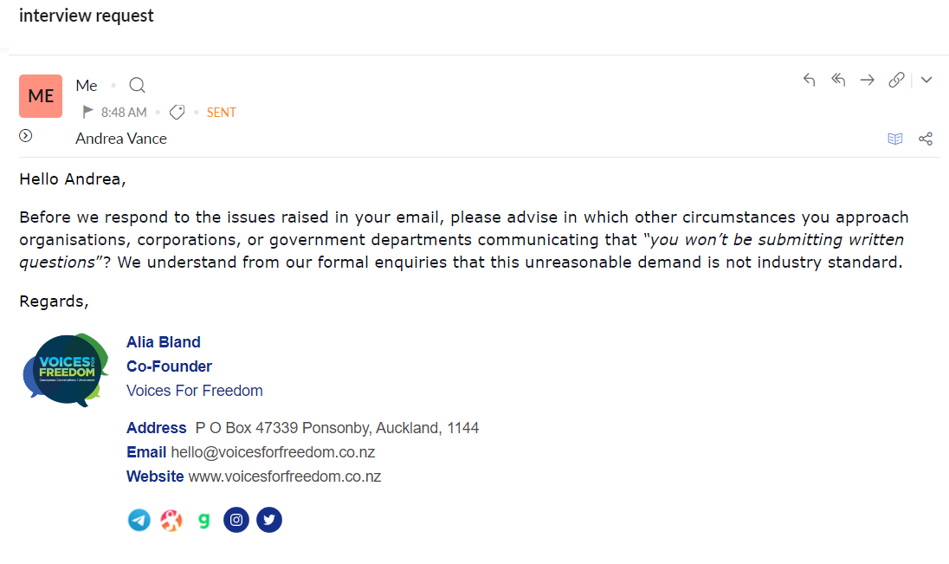949x564 pixels.
Task: Click the ME sender avatar
Action: point(41,96)
